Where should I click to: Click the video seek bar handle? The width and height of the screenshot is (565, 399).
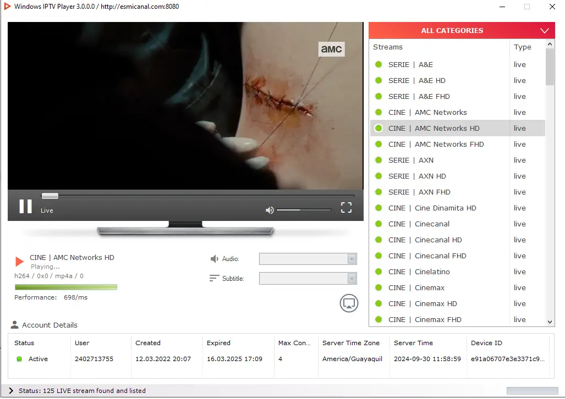pos(50,196)
